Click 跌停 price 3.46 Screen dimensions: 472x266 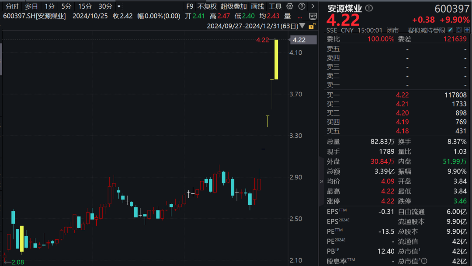click(x=460, y=201)
